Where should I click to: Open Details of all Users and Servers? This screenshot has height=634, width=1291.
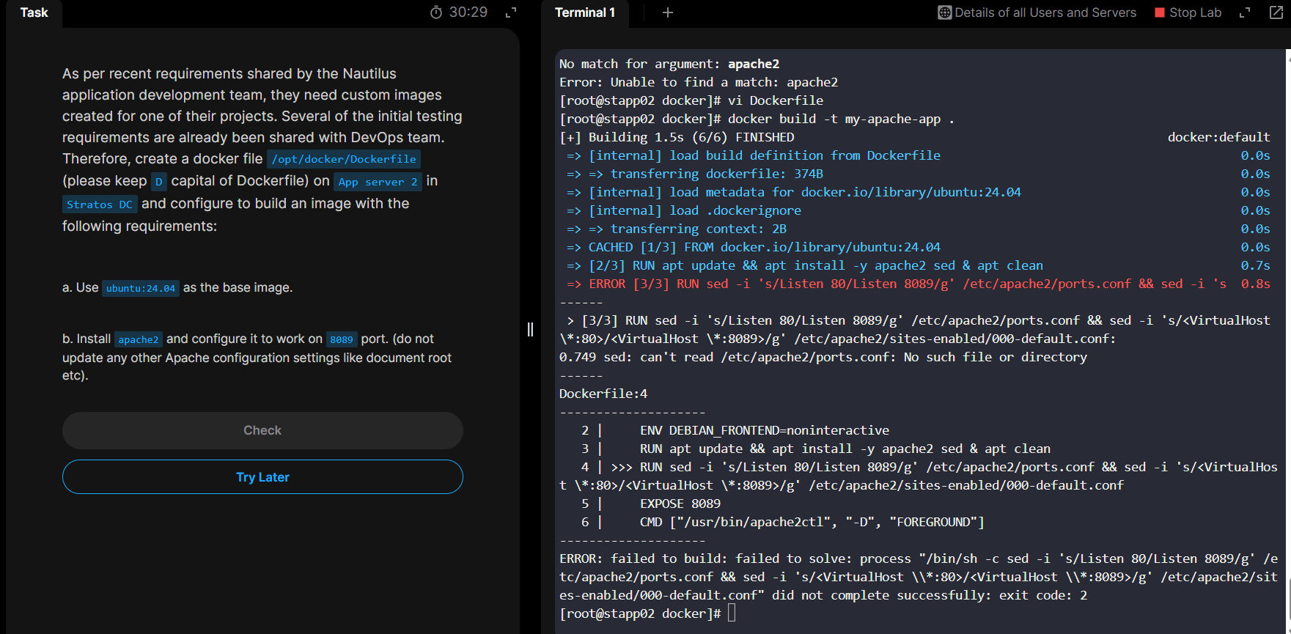pos(1045,12)
